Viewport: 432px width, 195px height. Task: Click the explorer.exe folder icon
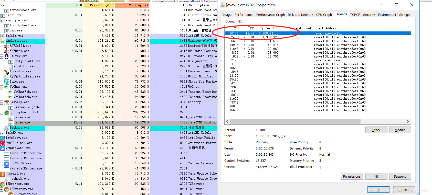click(3, 41)
